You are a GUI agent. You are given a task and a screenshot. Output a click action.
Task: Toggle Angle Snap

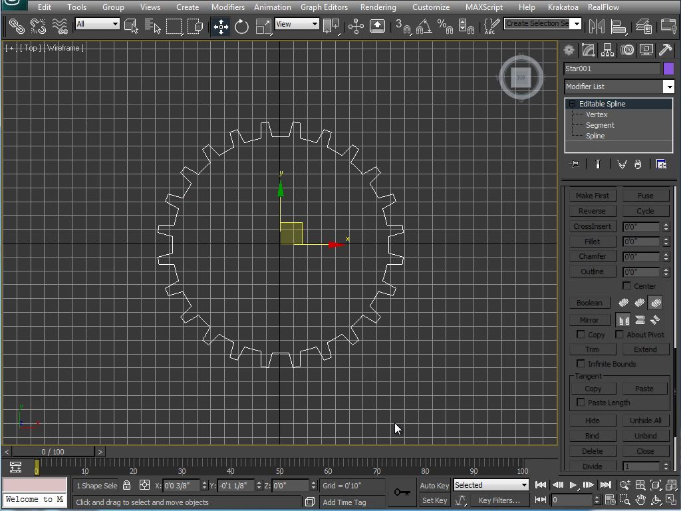click(x=424, y=26)
